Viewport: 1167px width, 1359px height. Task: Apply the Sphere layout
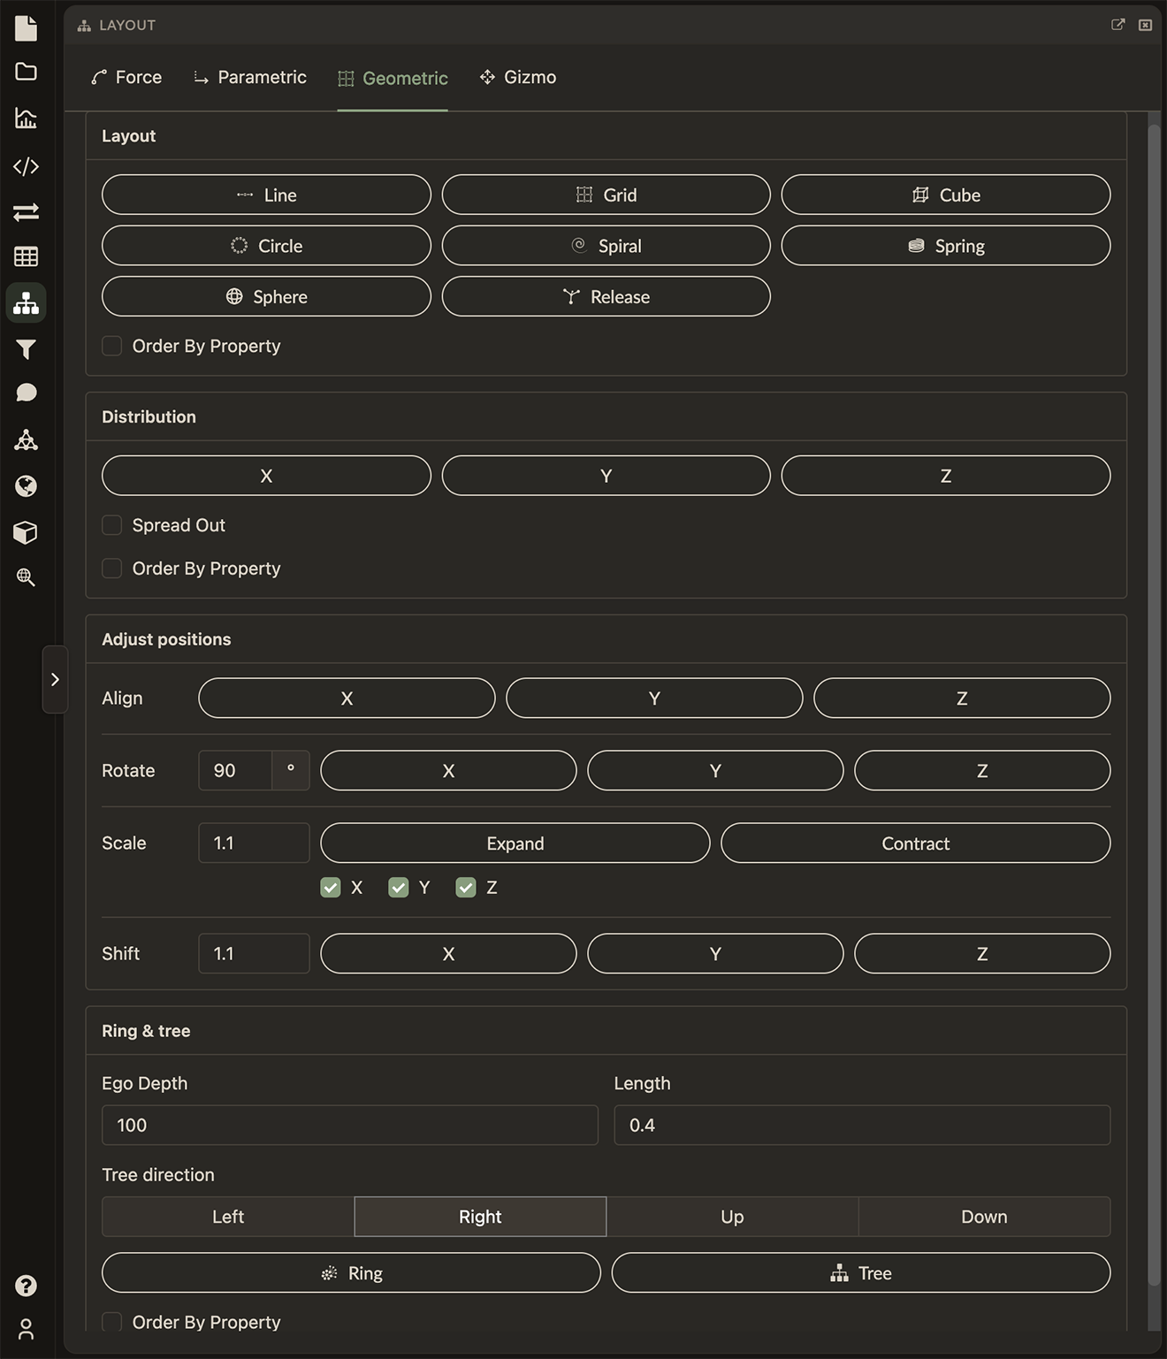pos(266,297)
